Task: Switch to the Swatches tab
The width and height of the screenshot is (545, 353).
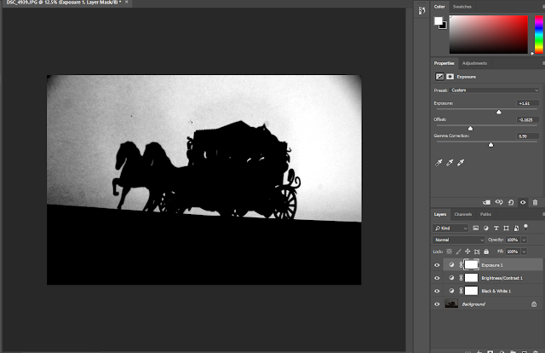Action: coord(462,7)
